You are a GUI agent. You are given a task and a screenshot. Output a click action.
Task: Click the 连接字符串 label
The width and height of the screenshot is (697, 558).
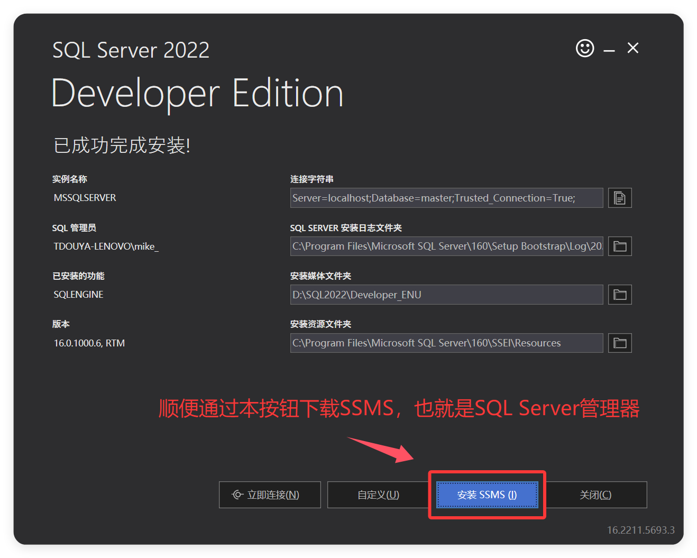[312, 179]
